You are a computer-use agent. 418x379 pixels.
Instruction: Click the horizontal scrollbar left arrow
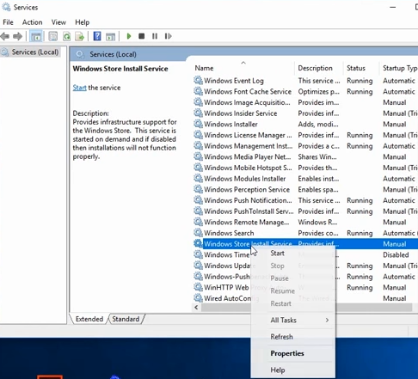(196, 307)
